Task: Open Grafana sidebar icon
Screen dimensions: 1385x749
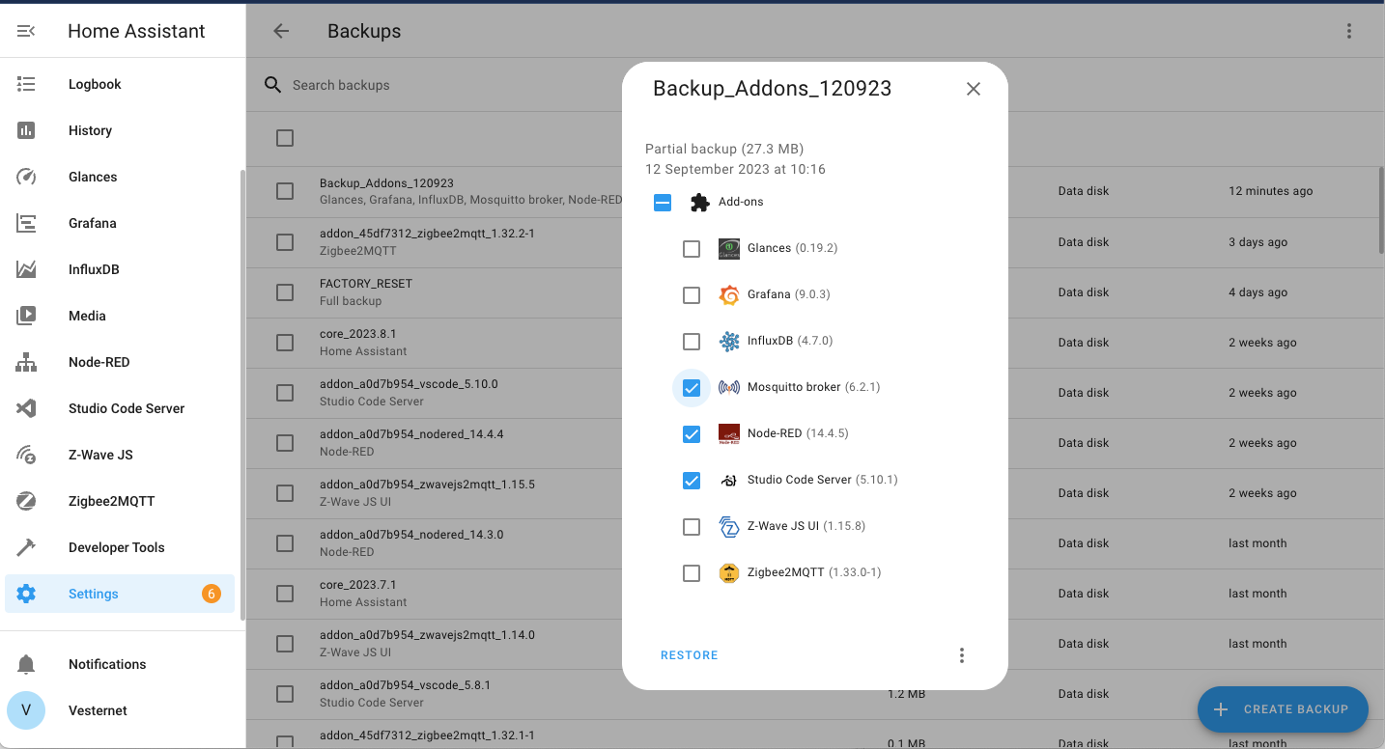Action: pos(26,223)
